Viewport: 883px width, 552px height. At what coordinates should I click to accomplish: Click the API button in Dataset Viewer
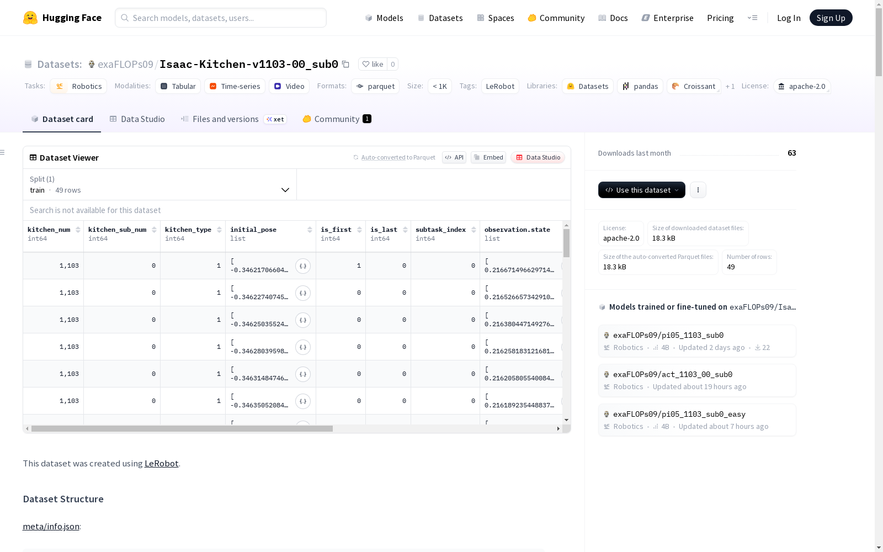tap(454, 157)
